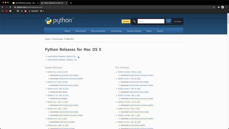Open the Downloads nav menu
The height and width of the screenshot is (129, 229).
(81, 31)
